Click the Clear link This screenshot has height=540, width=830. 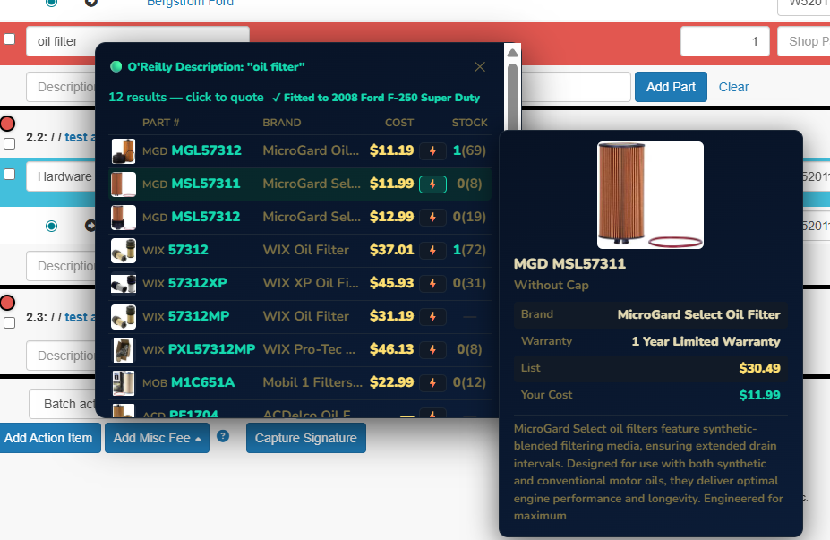733,87
